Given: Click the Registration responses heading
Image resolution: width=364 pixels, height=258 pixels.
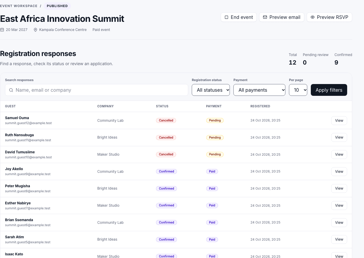Looking at the screenshot, I should pyautogui.click(x=38, y=54).
